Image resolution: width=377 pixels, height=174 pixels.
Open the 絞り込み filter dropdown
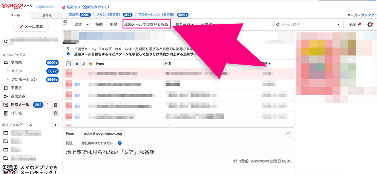pyautogui.click(x=184, y=24)
